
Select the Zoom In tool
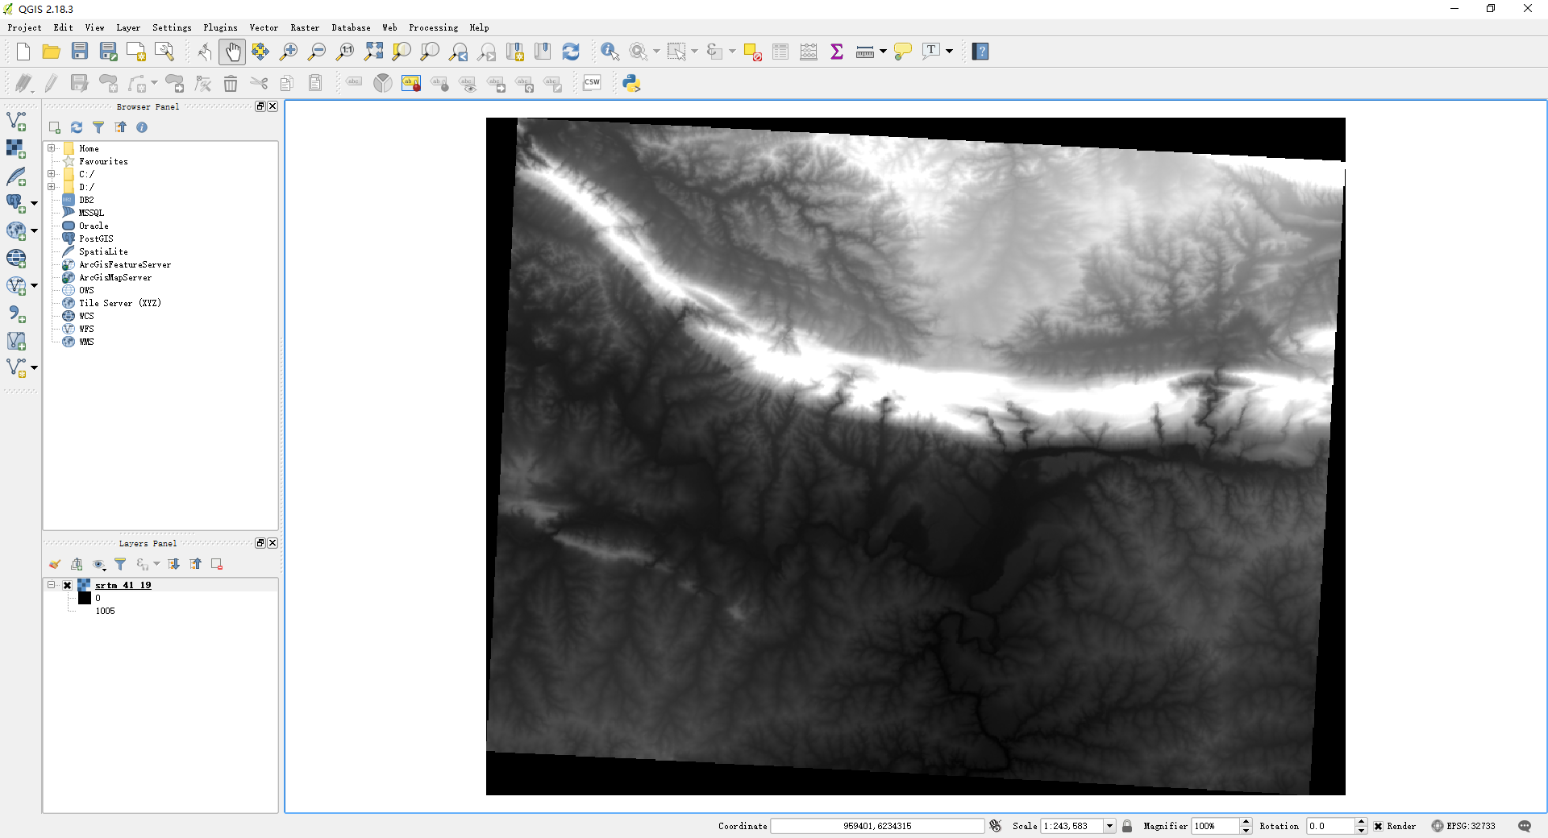[289, 52]
